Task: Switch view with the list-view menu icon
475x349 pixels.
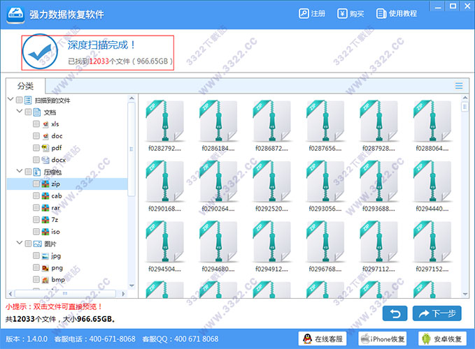Action: pos(459,86)
